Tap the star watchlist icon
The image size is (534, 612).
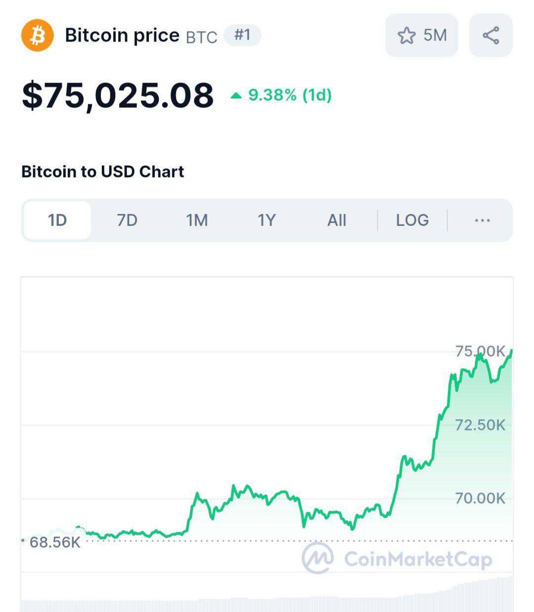[406, 36]
